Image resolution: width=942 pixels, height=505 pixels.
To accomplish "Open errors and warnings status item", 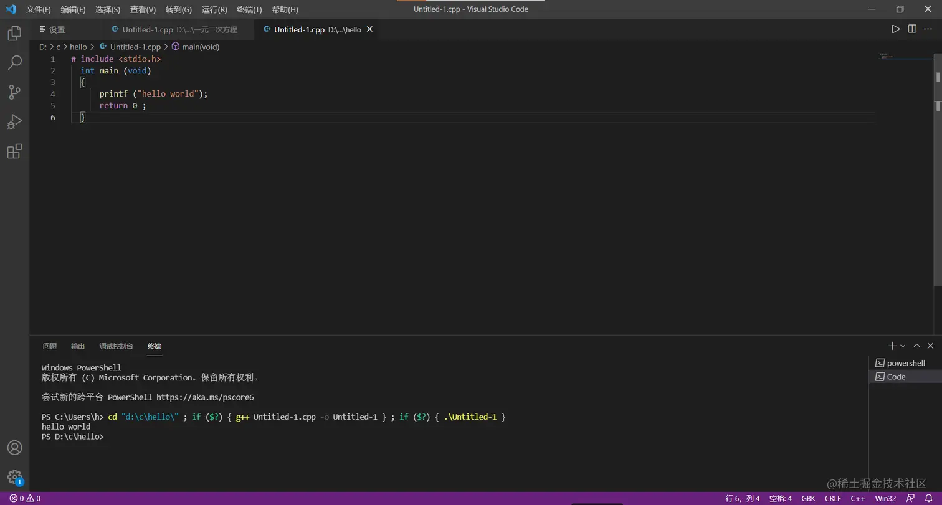I will pos(25,498).
